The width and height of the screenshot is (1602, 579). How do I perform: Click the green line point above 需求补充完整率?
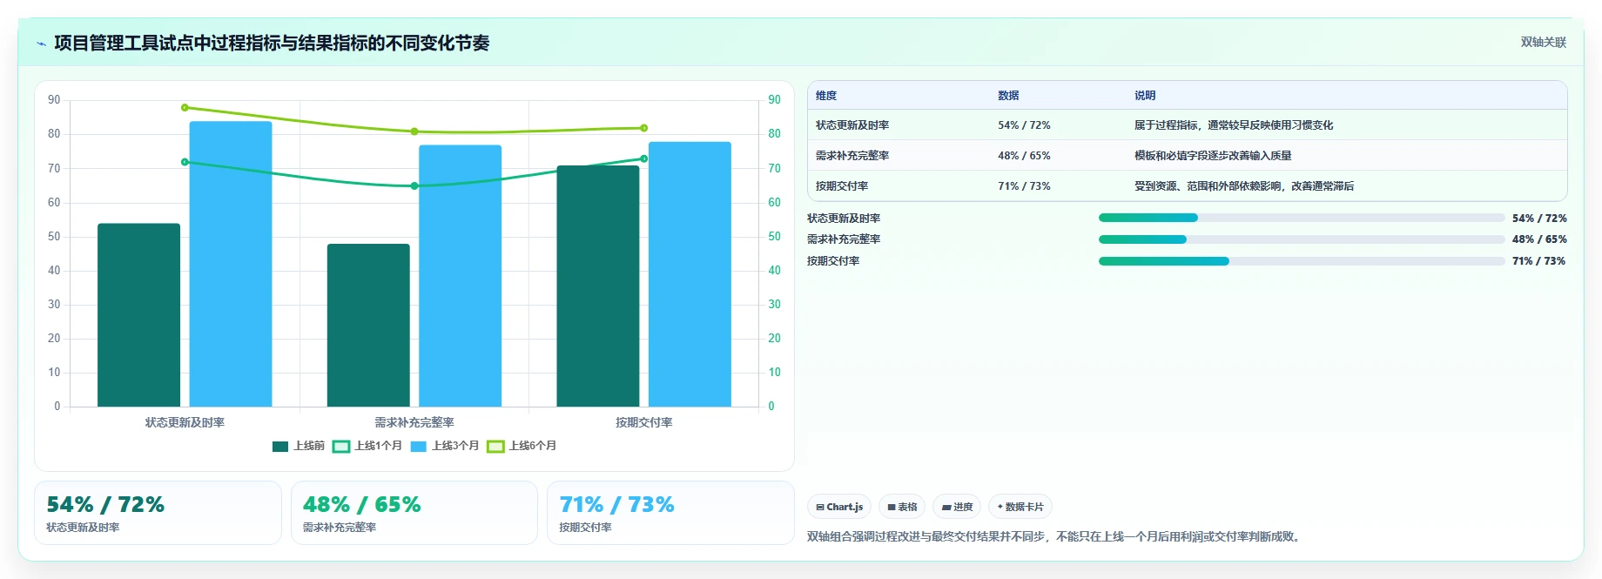(x=414, y=185)
